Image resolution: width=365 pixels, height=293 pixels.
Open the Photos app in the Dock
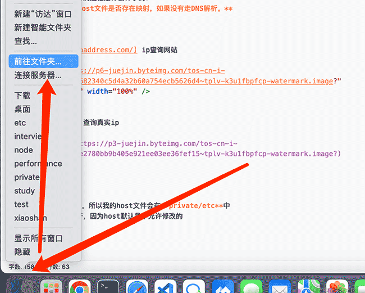point(337,286)
